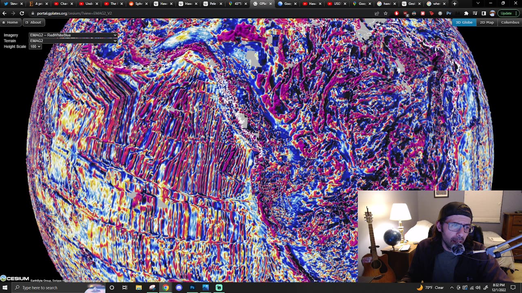The width and height of the screenshot is (522, 293).
Task: Open the About page button
Action: pyautogui.click(x=33, y=22)
